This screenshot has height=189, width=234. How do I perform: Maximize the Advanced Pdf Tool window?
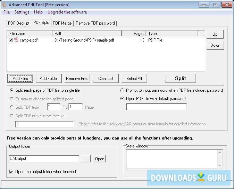click(215, 5)
